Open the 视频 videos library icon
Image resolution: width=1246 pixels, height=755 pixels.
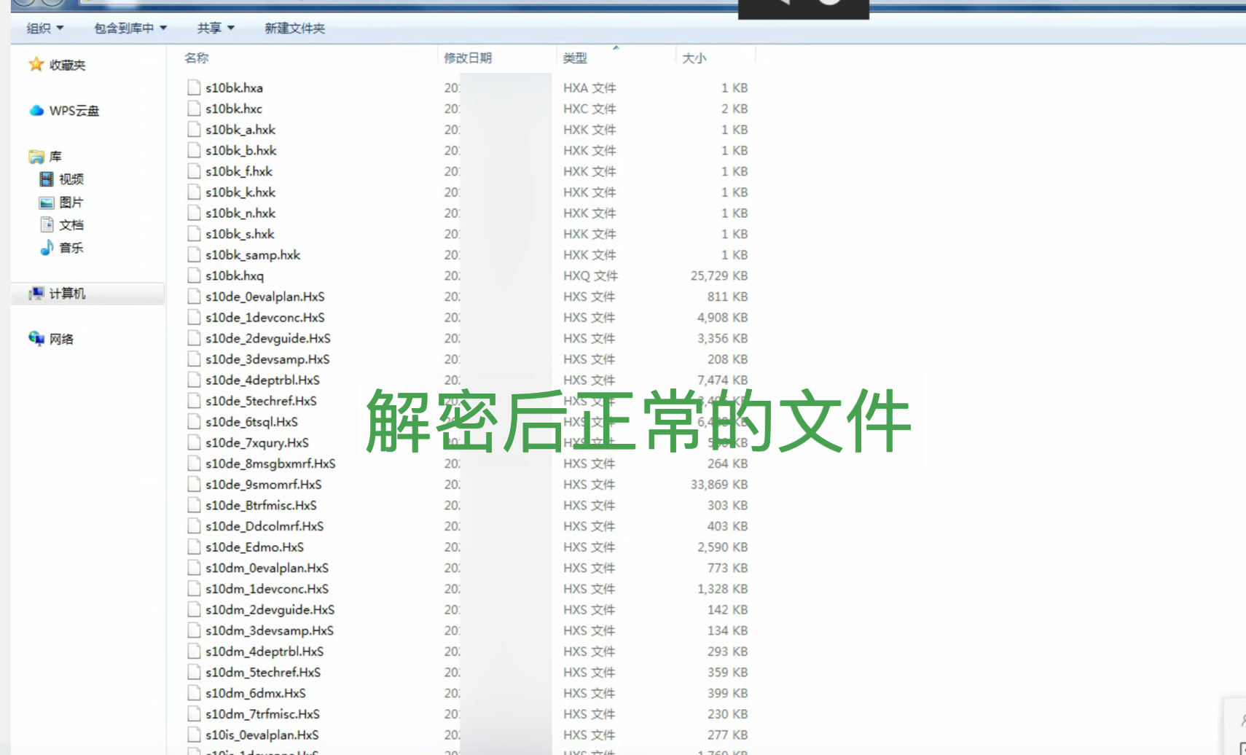coord(47,179)
